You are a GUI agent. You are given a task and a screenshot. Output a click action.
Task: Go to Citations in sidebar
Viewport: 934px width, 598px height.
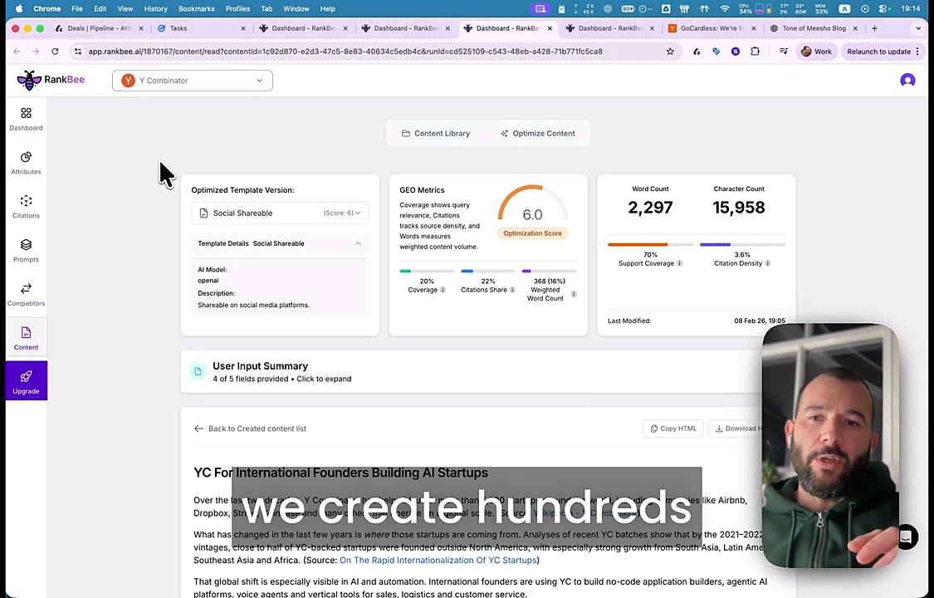(26, 207)
